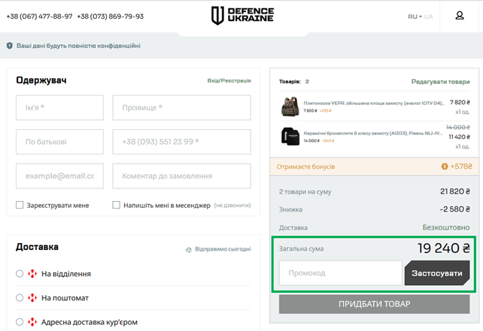Click the shield confidentiality icon

[x=10, y=46]
